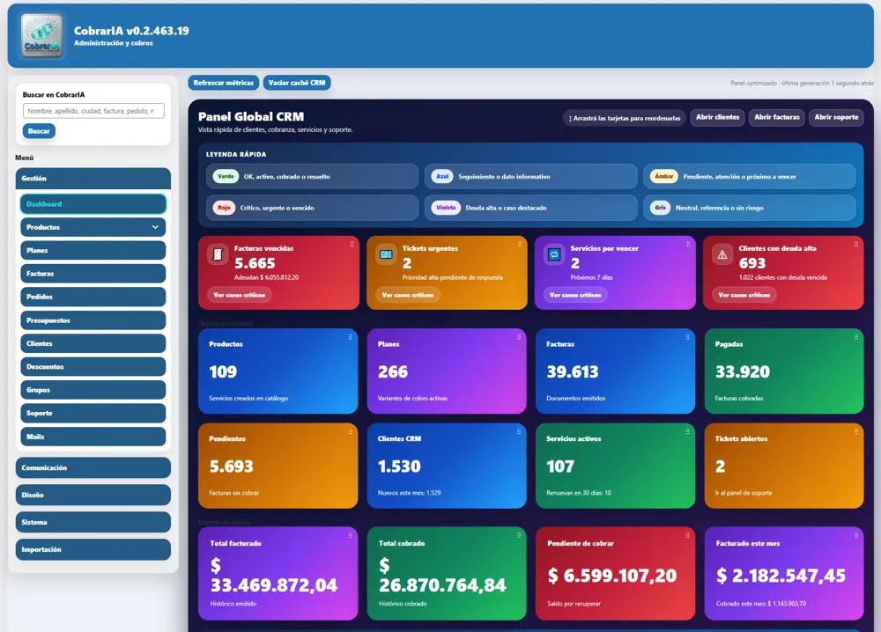Click the CobrarIA logo in the header

42,36
